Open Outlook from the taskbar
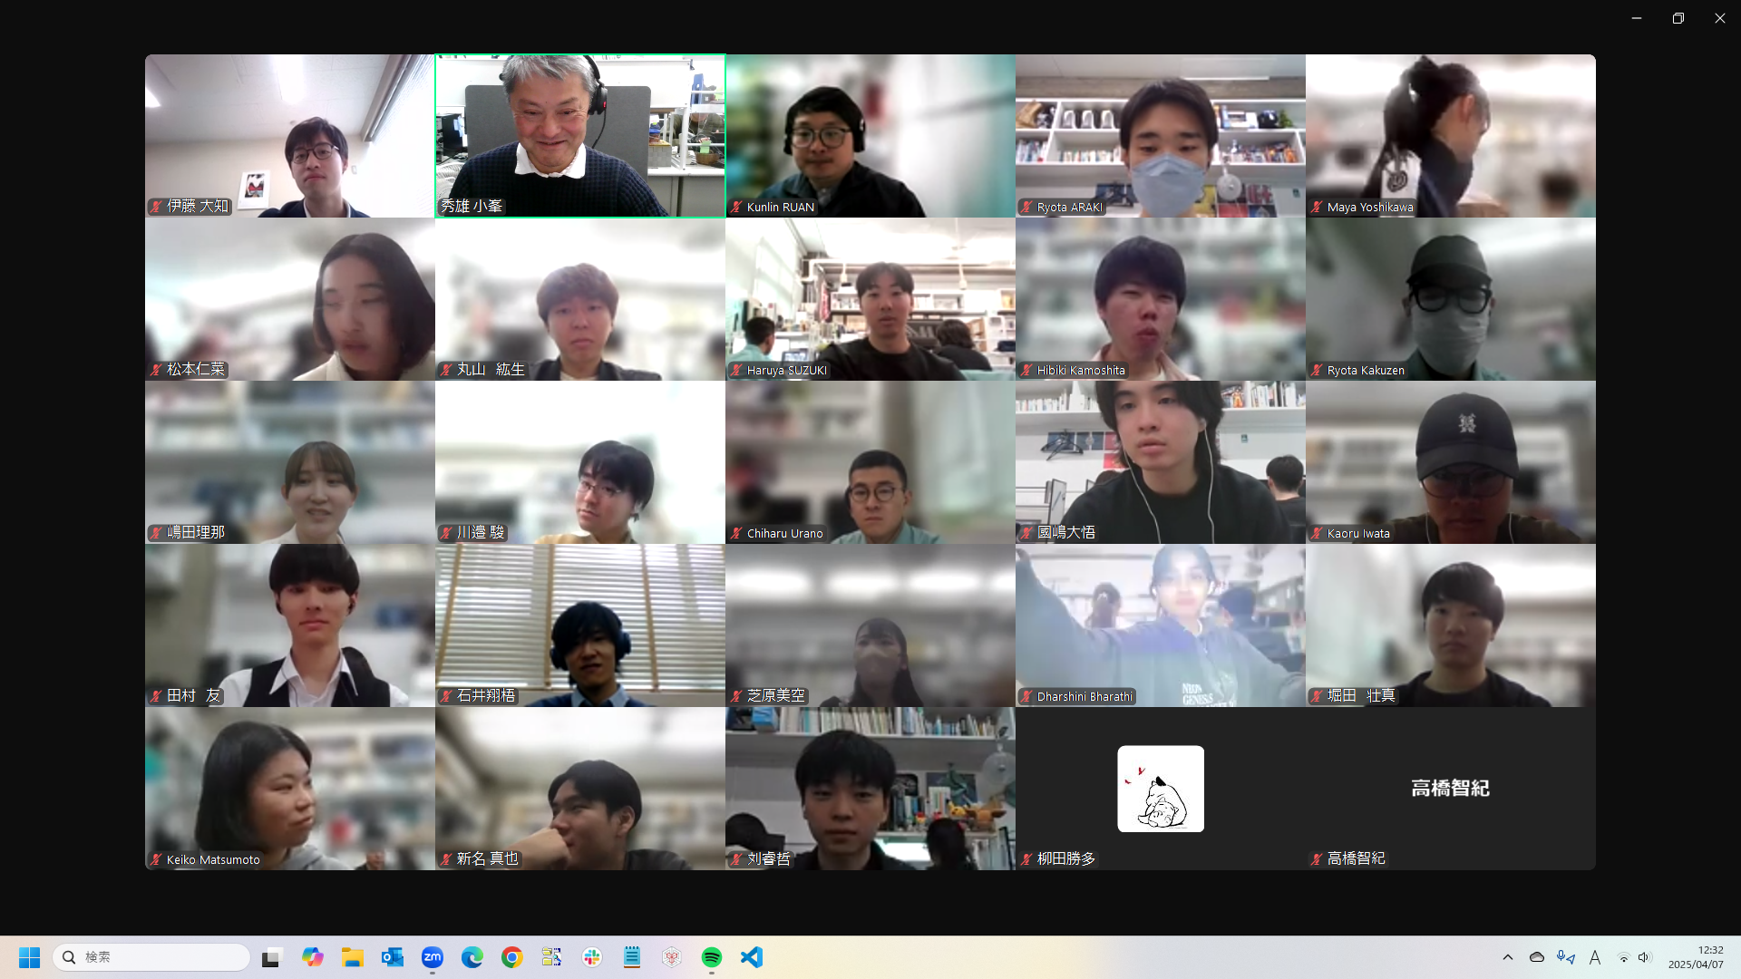The height and width of the screenshot is (979, 1741). [x=393, y=957]
